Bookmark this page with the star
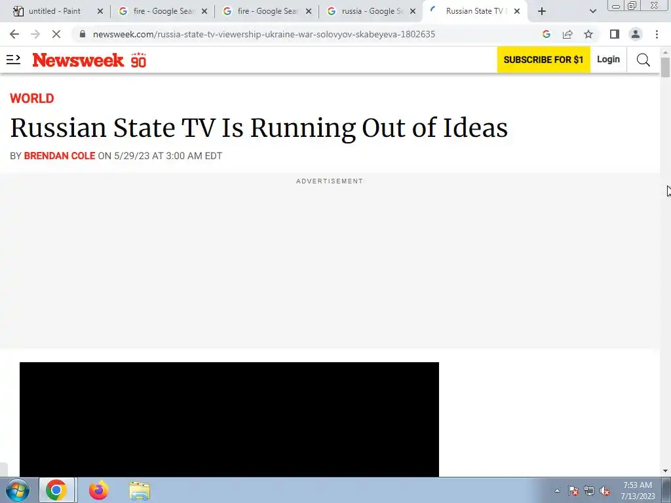Image resolution: width=671 pixels, height=503 pixels. click(588, 34)
